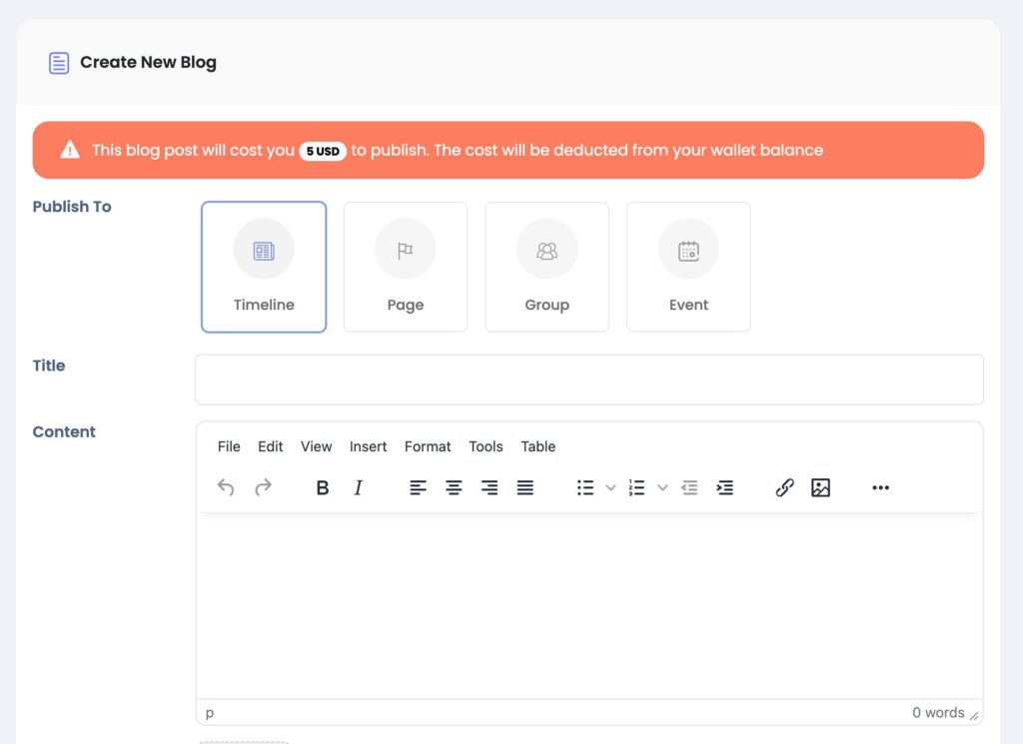Insert a link with the chain icon
This screenshot has width=1023, height=744.
click(x=784, y=487)
